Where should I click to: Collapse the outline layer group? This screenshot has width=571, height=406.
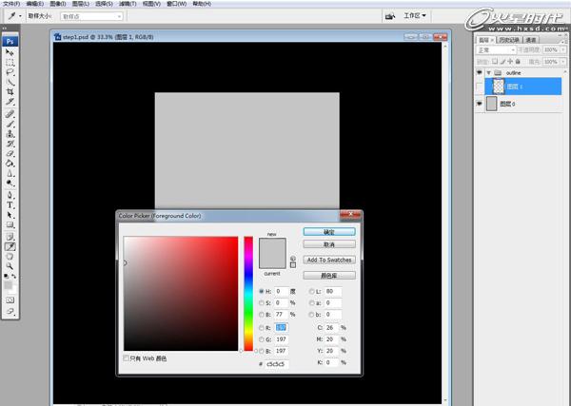click(489, 72)
